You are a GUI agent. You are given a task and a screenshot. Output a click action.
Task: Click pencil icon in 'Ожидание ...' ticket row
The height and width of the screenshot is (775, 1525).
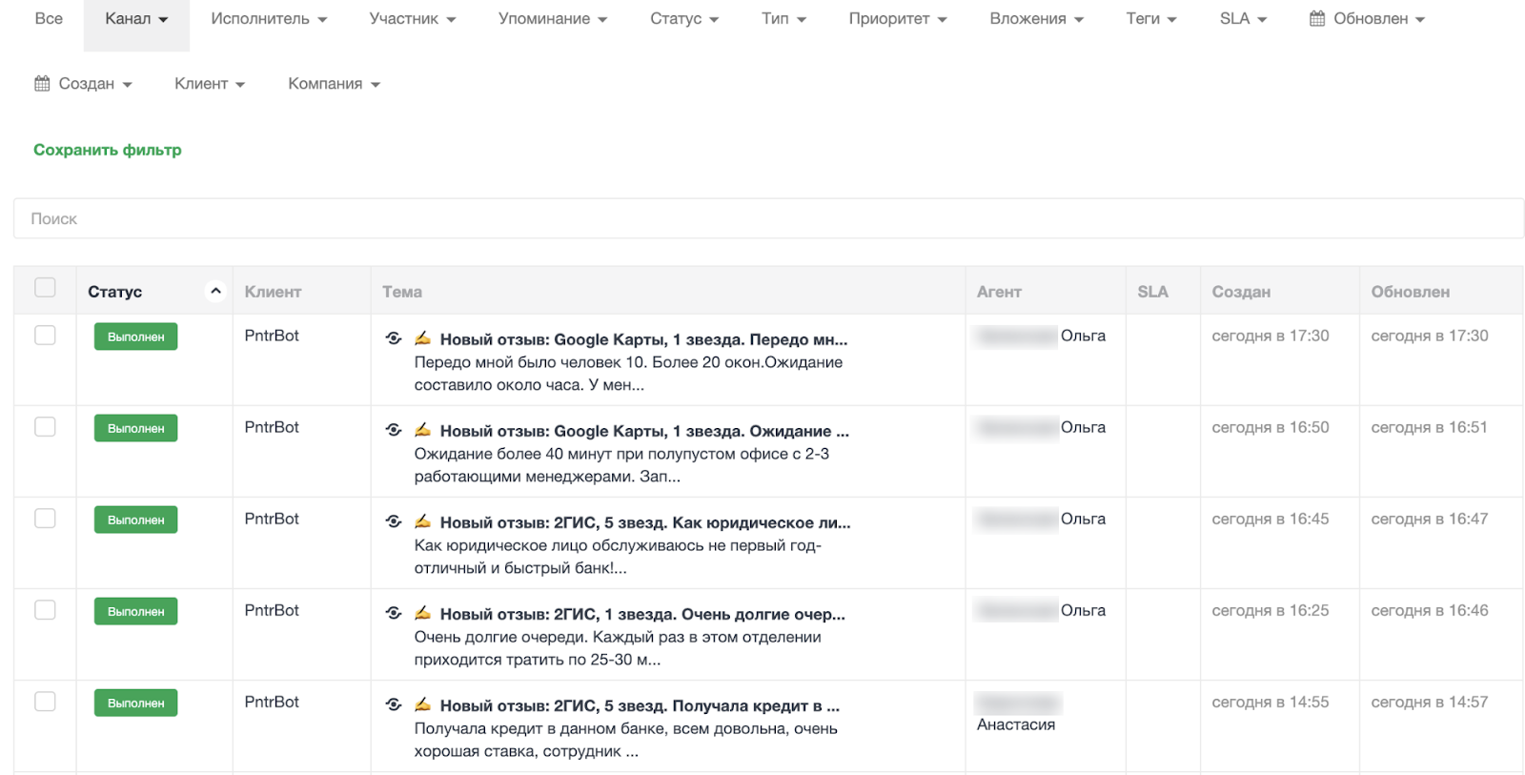point(422,430)
